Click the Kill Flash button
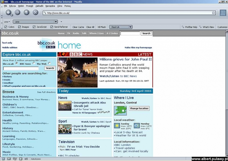Screen dimensions: 228x161 click(x=102, y=27)
